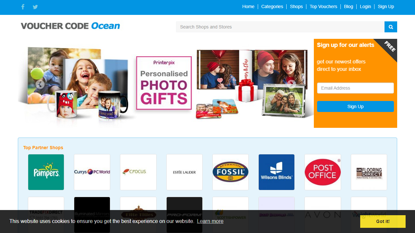
Task: Open UK Flooring Direct store
Action: [x=369, y=172]
